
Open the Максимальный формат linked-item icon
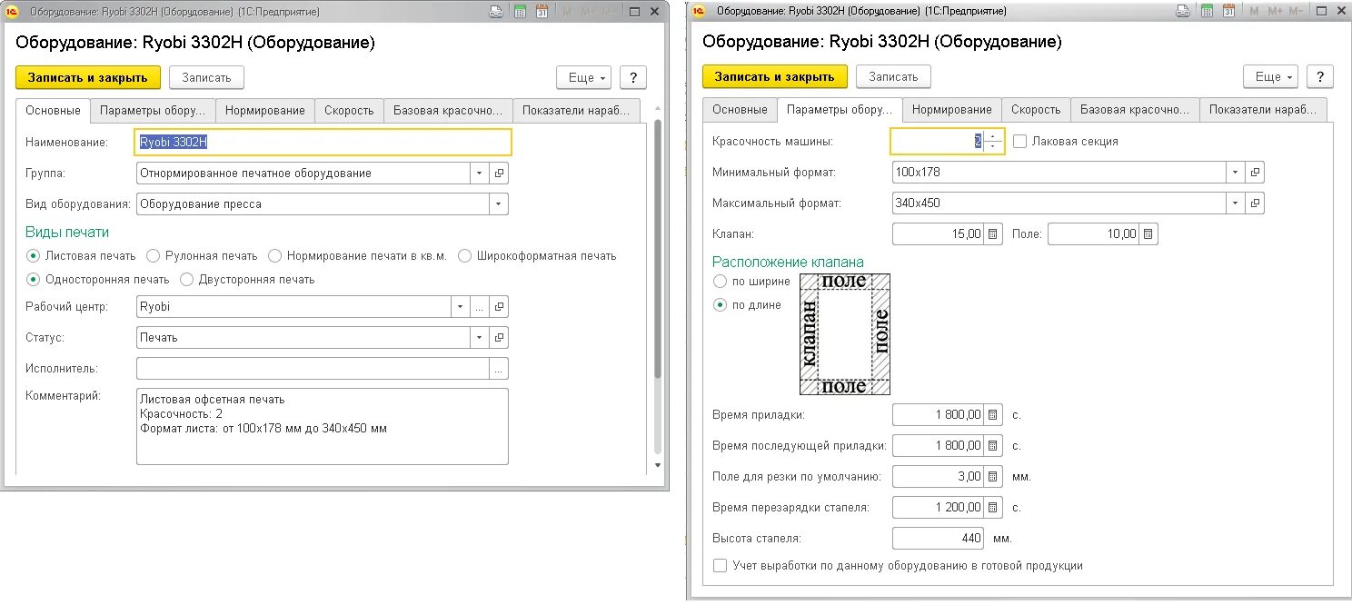(x=1255, y=203)
